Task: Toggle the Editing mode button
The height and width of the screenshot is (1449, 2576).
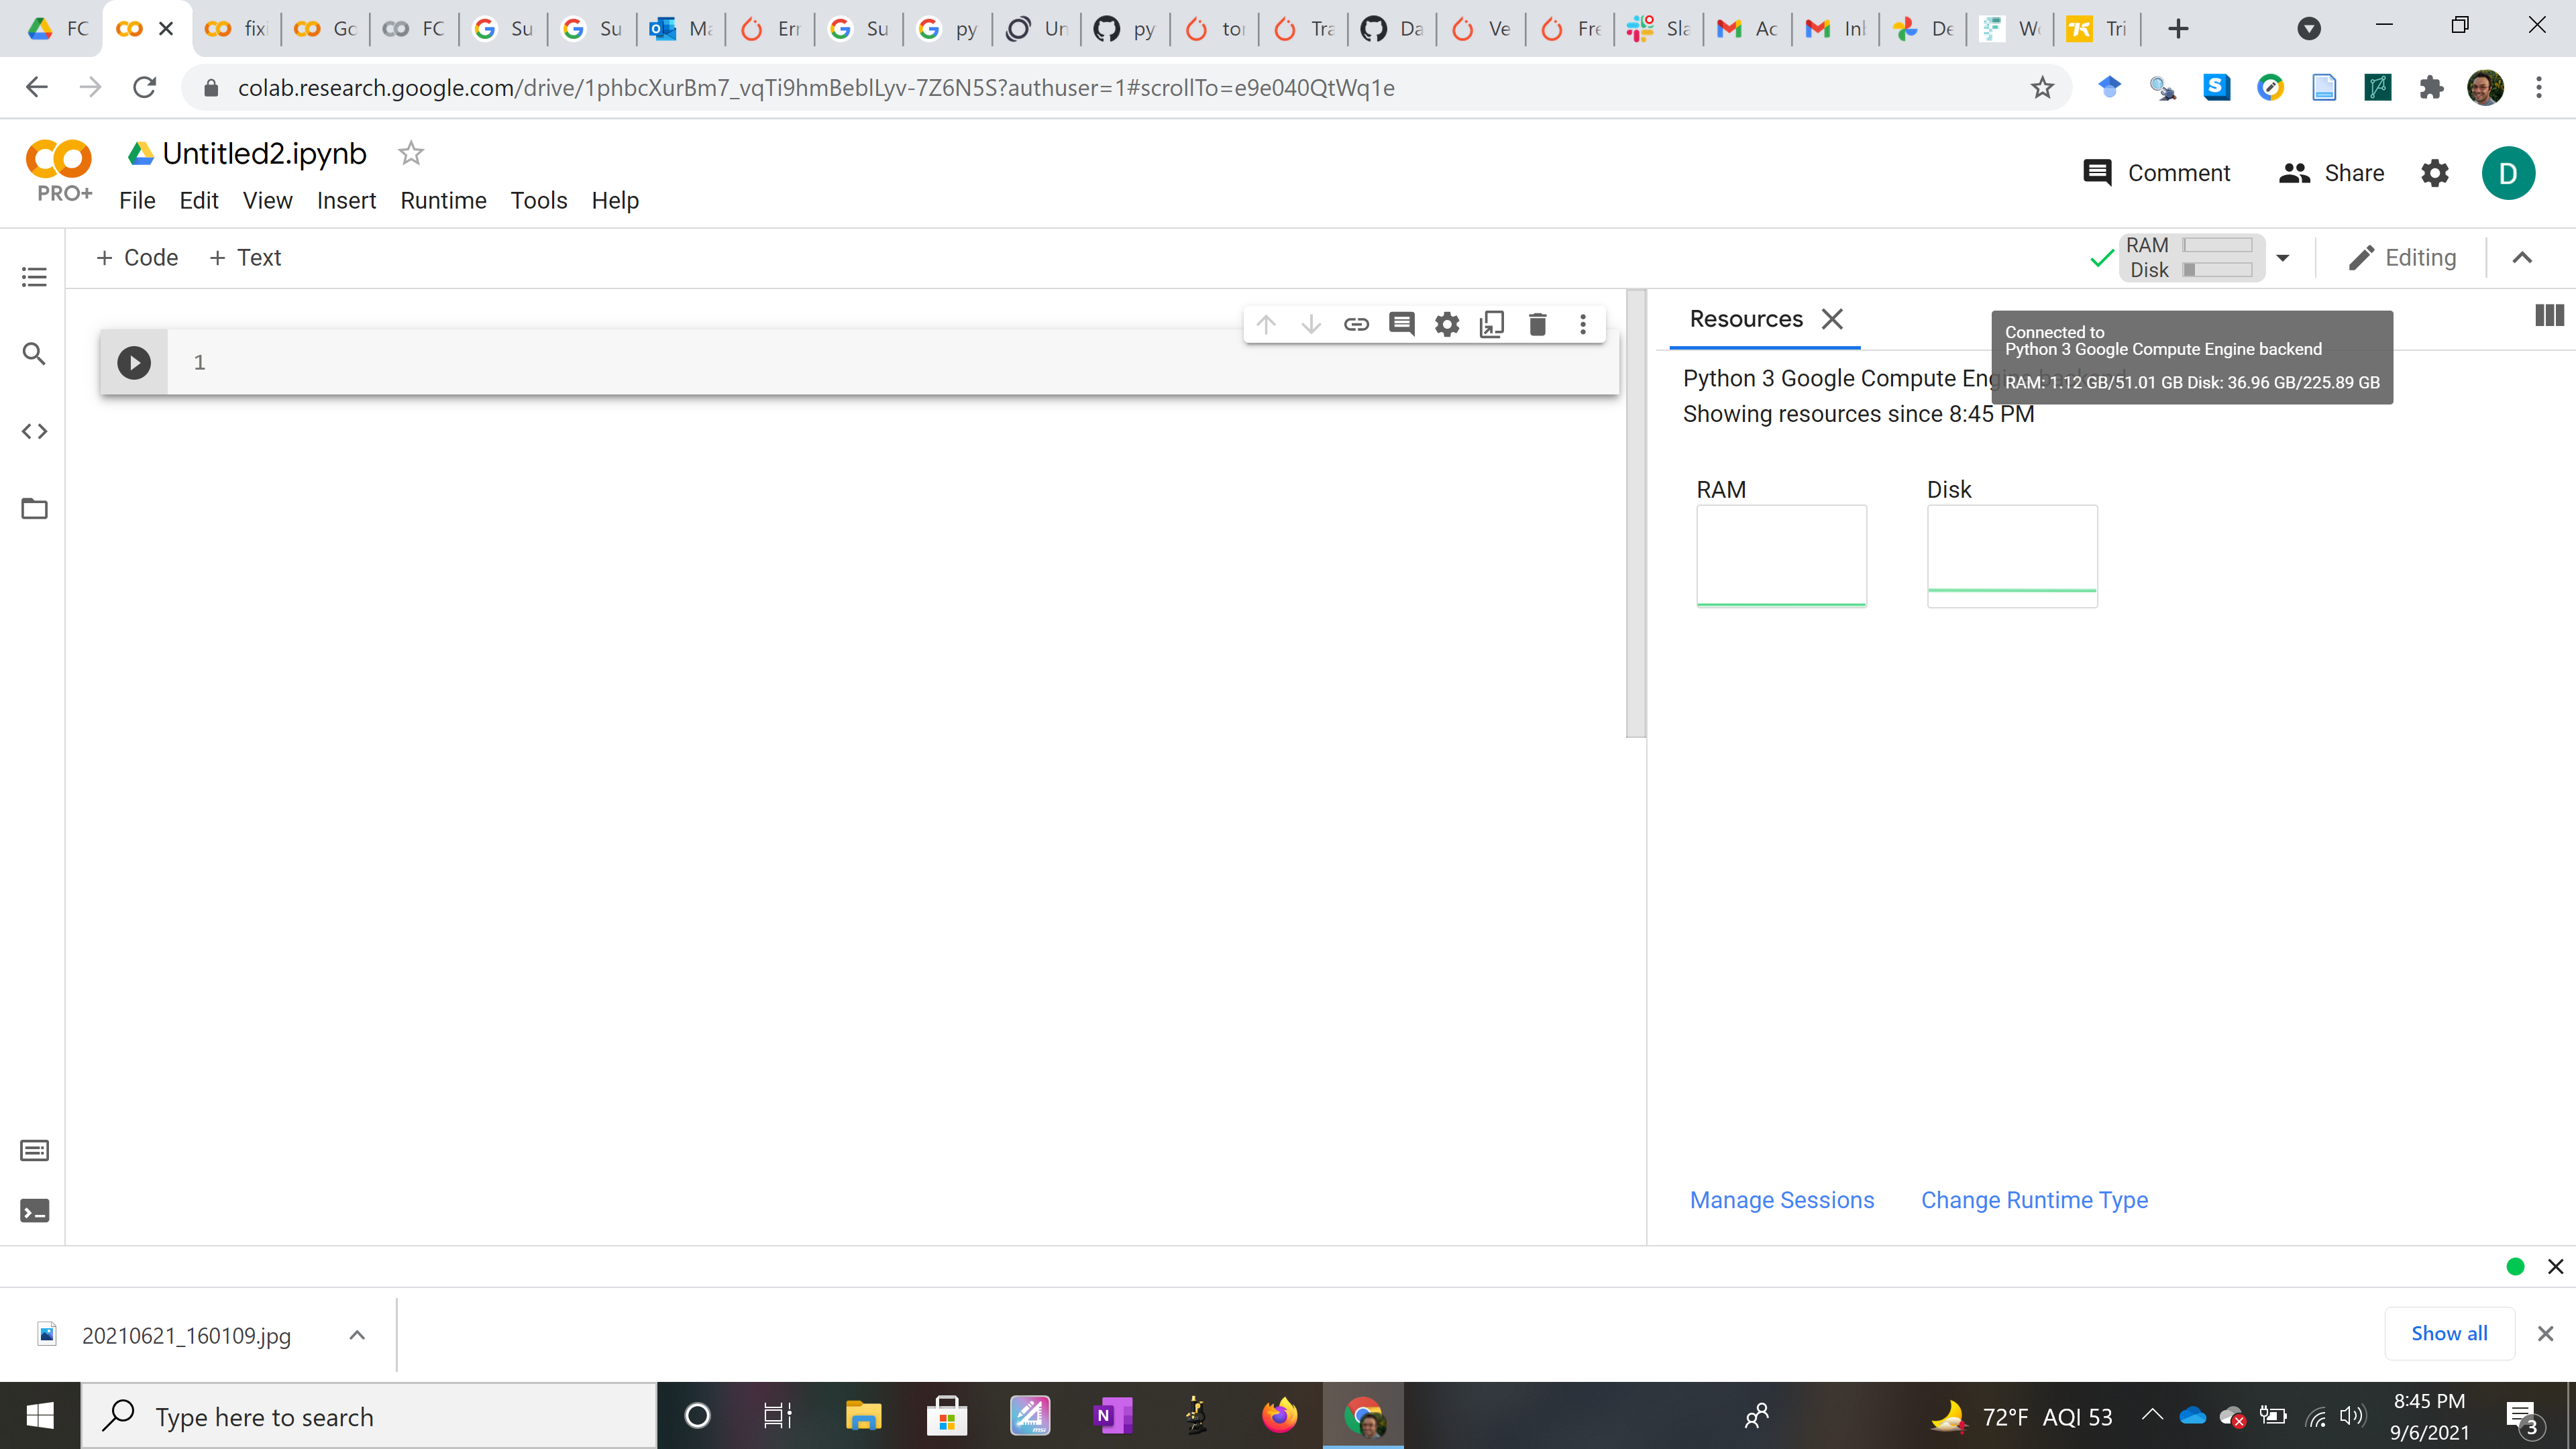Action: tap(2402, 258)
